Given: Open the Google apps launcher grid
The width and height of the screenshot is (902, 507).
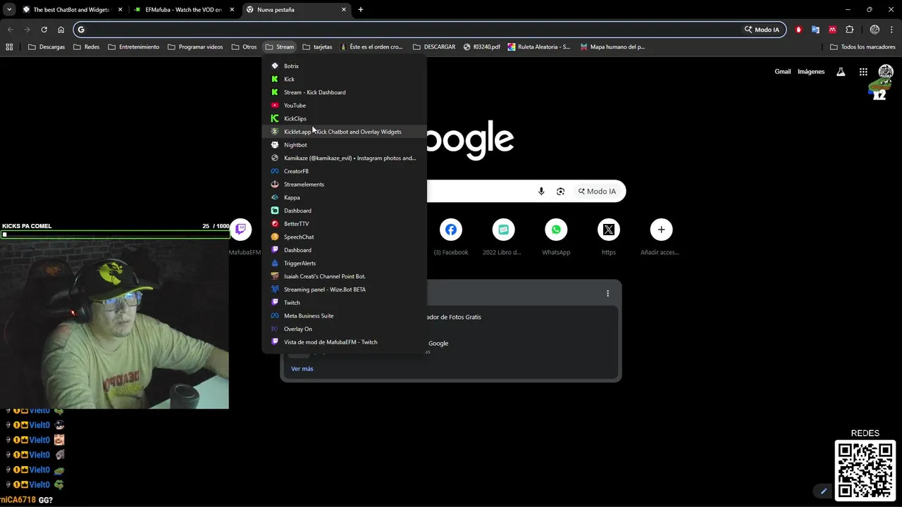Looking at the screenshot, I should click(863, 72).
